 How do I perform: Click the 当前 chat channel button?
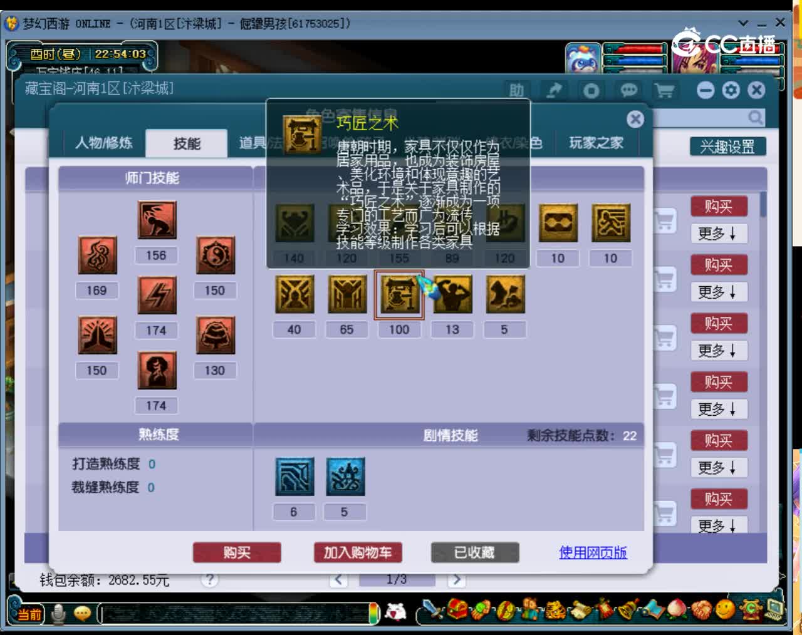pos(29,614)
